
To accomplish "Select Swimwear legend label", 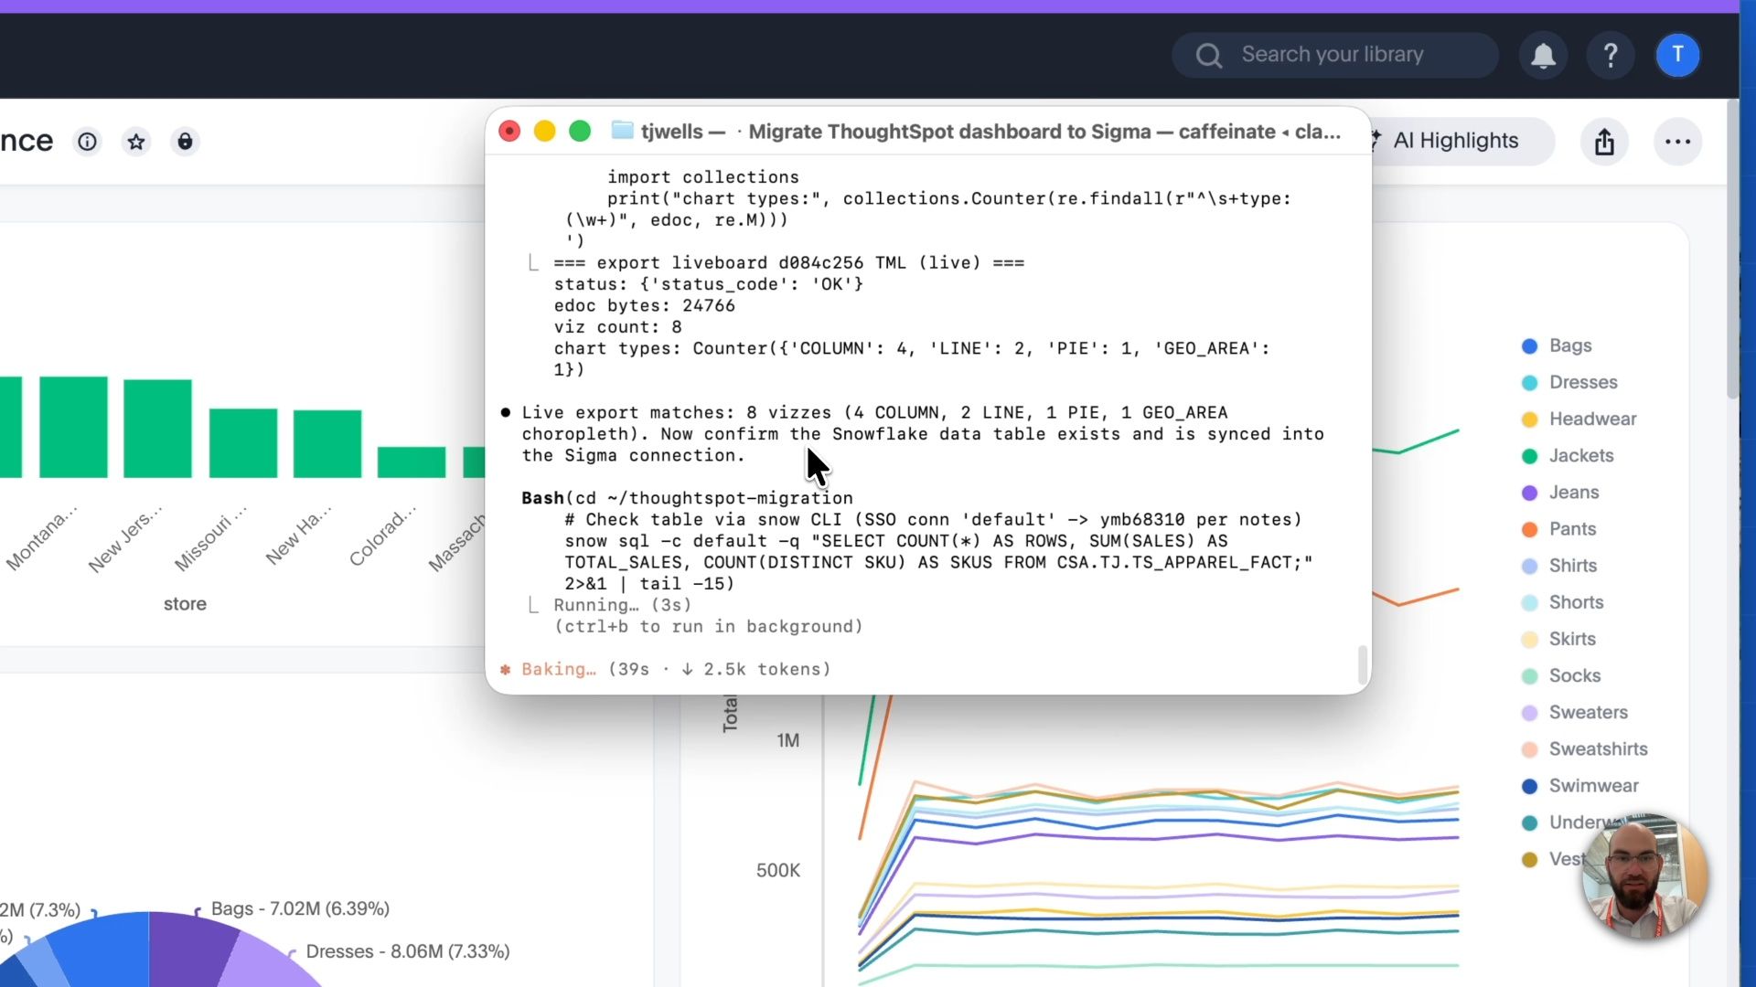I will (x=1593, y=786).
